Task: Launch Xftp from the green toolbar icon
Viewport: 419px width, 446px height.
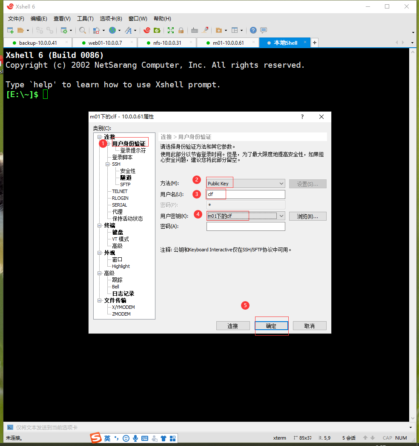Action: [157, 30]
